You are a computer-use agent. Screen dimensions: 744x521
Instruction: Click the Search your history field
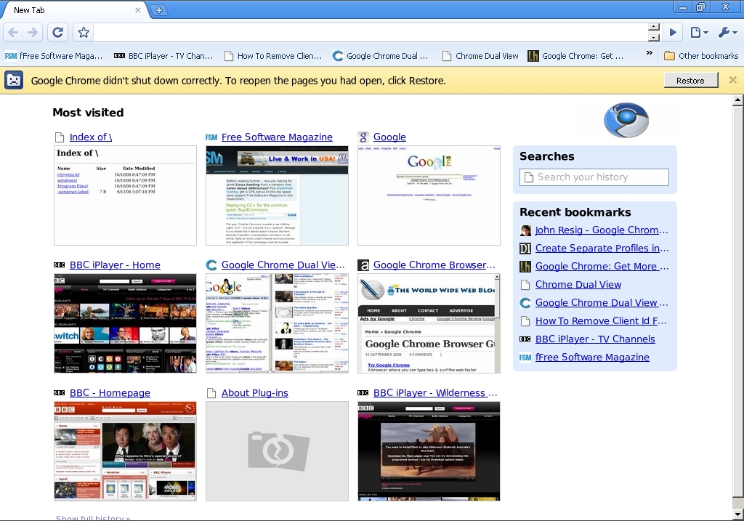[594, 177]
